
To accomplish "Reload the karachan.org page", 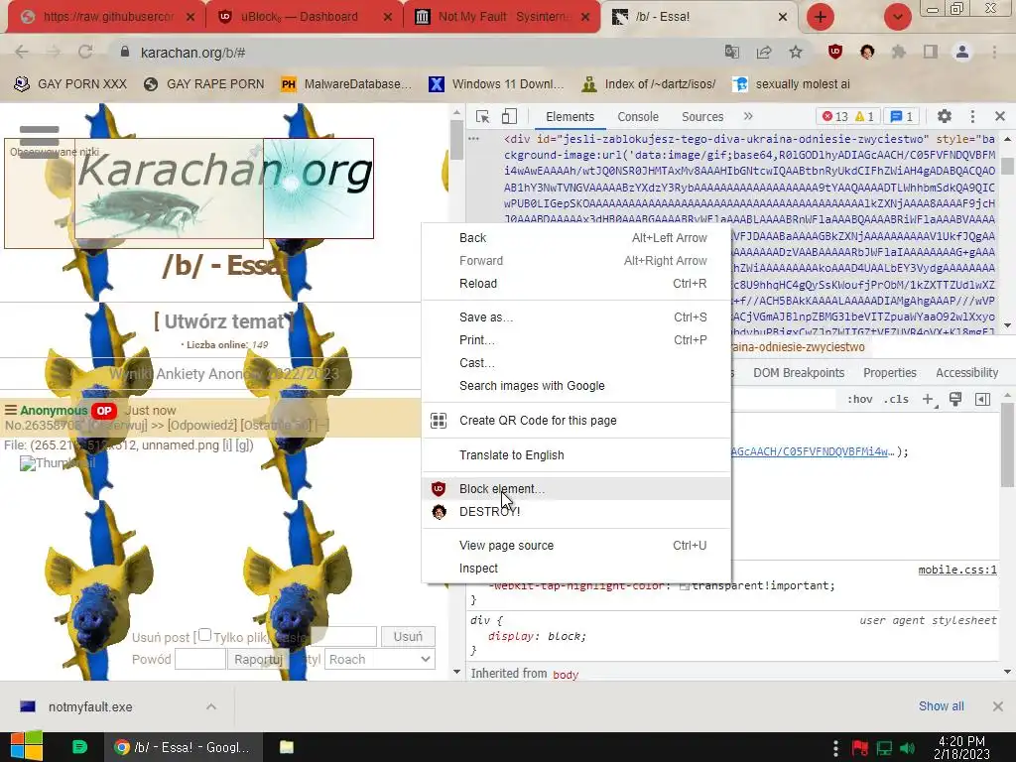I will [85, 52].
